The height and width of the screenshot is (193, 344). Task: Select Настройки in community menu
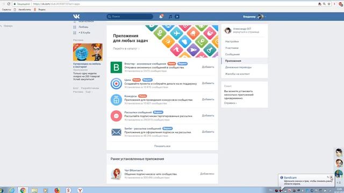click(x=232, y=41)
